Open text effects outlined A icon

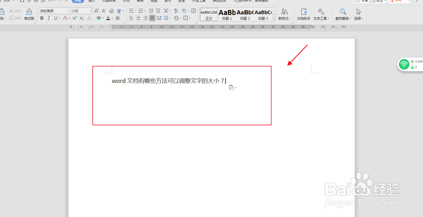point(89,18)
